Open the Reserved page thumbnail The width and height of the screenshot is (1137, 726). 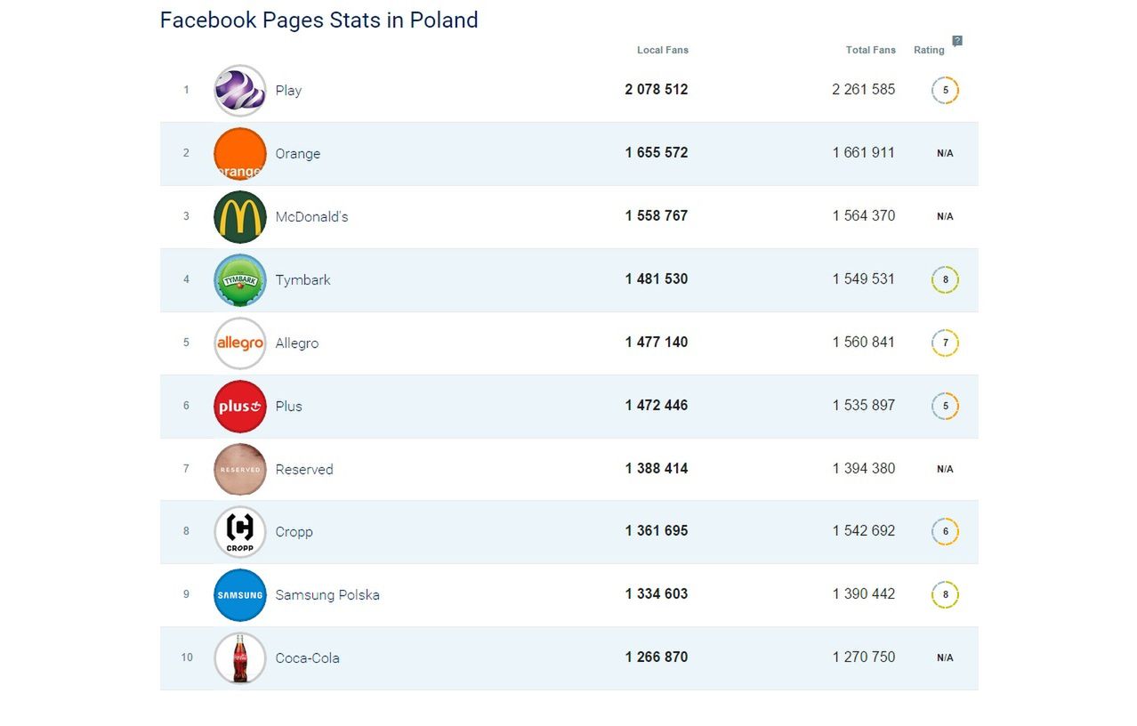(240, 470)
